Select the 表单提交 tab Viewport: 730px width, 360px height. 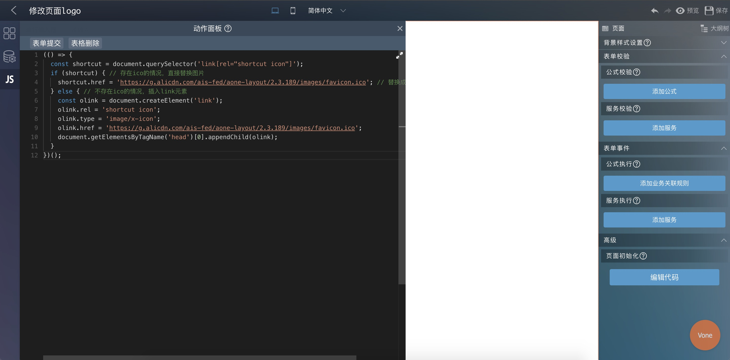tap(46, 43)
